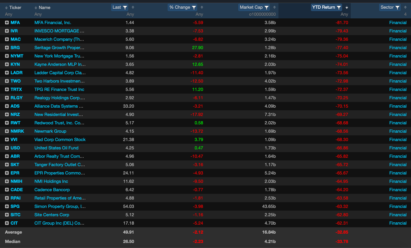Click the plus icon beside RWT
The image size is (411, 248).
pos(7,123)
